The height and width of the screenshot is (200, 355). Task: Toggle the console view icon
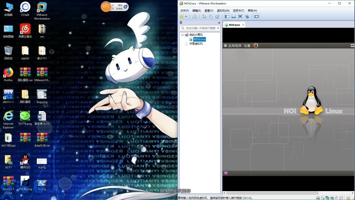(256, 16)
